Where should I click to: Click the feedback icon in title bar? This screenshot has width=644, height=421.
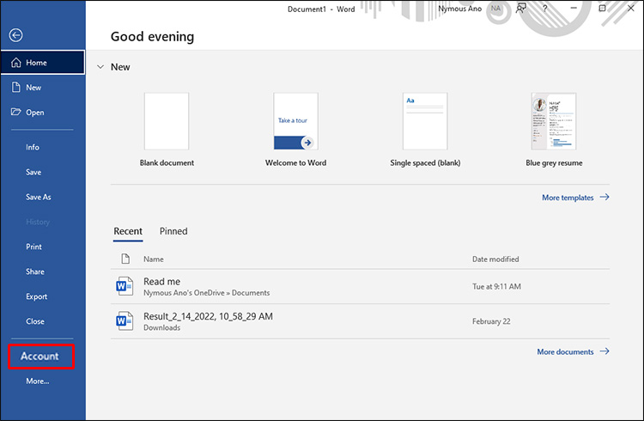tap(521, 8)
